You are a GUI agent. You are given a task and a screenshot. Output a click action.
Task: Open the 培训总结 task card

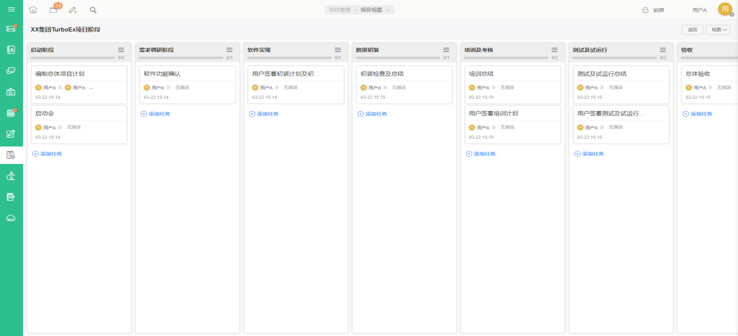(512, 84)
